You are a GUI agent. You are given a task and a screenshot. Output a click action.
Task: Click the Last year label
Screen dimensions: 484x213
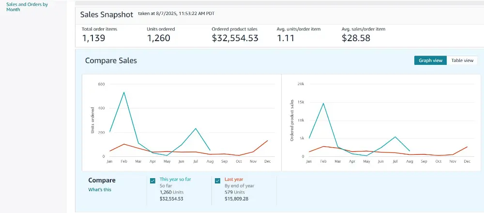pos(234,179)
